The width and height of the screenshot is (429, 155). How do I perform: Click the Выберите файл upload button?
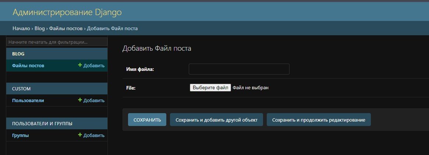[x=210, y=87]
